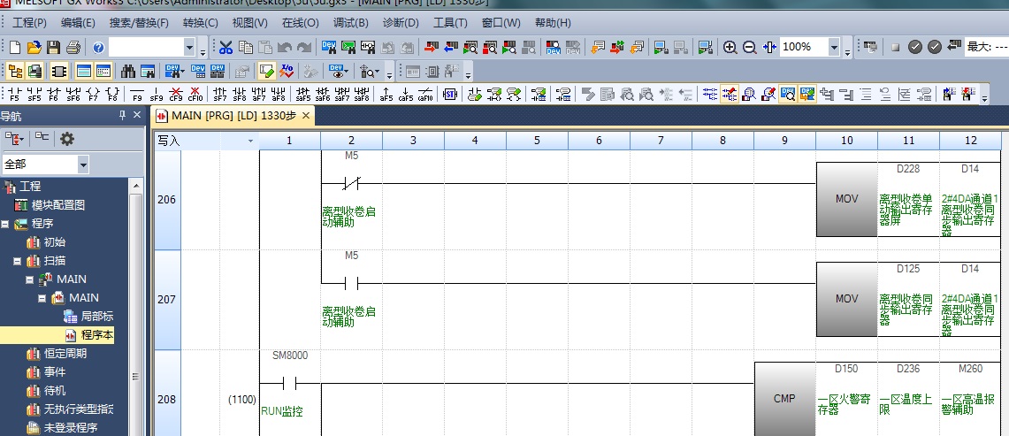Click the ST inline box icon
The width and height of the screenshot is (1009, 436).
(x=449, y=94)
